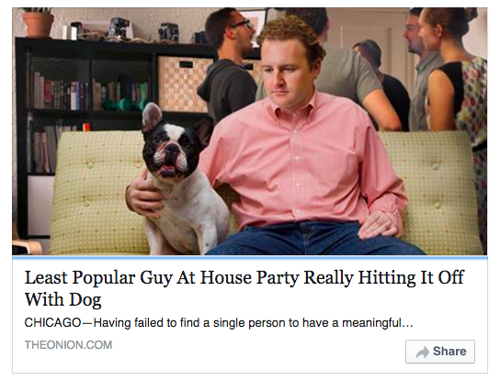
Task: Click the blue line under the article image
Action: 250,257
